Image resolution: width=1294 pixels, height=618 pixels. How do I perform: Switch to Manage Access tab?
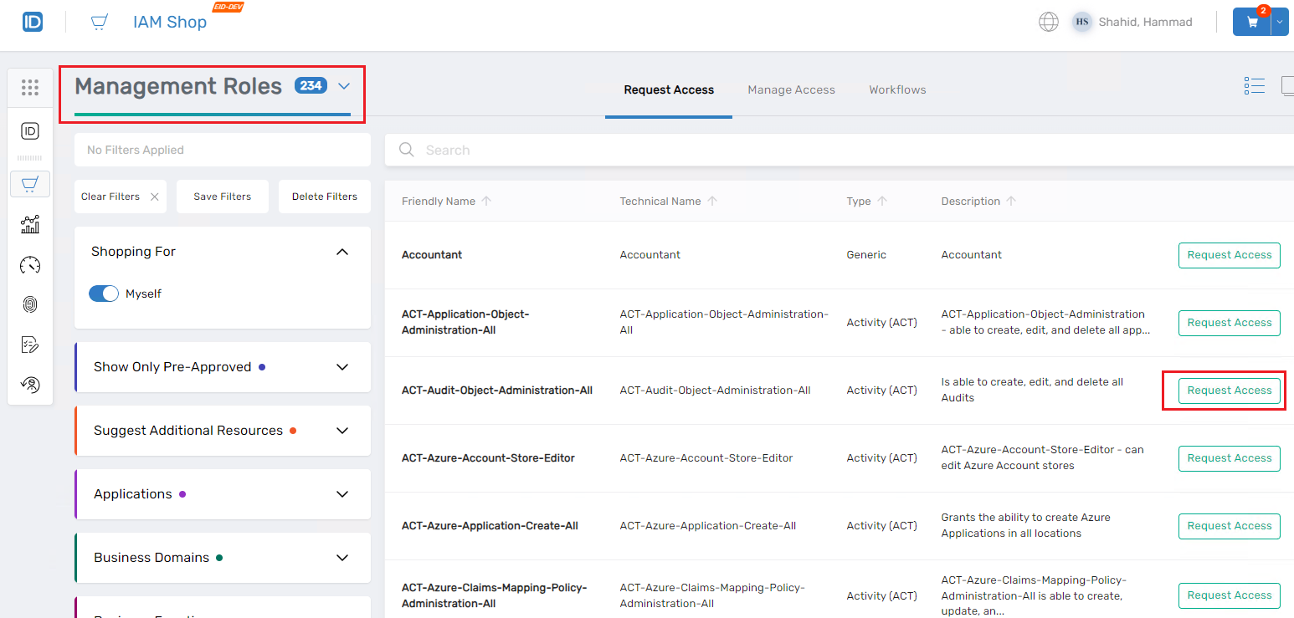(791, 89)
